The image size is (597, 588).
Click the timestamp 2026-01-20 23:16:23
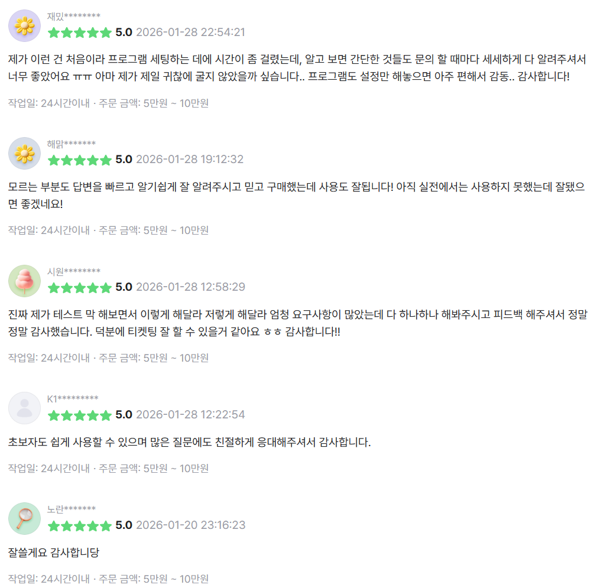point(190,525)
